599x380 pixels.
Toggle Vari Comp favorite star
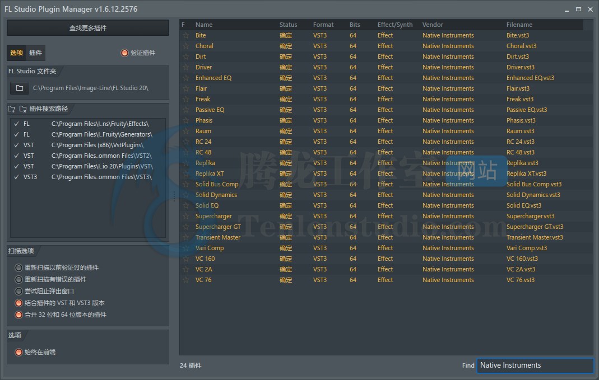[185, 248]
